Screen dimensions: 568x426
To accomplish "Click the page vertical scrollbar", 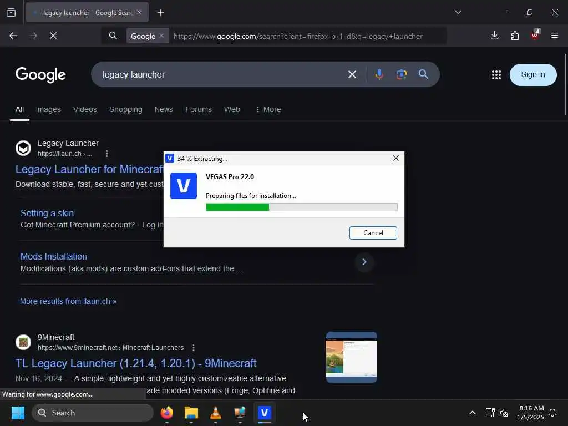I will click(565, 85).
